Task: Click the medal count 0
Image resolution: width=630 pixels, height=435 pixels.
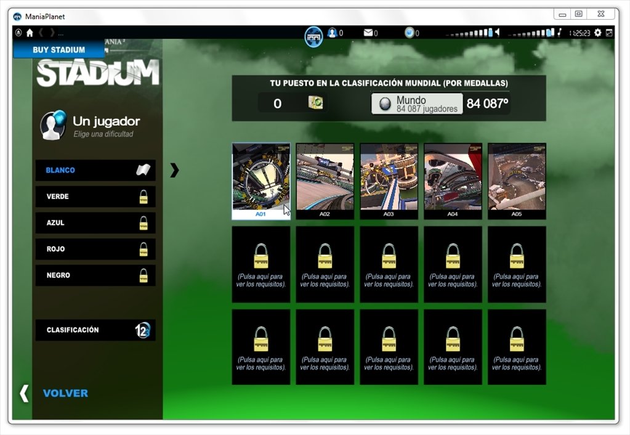Action: tap(277, 104)
